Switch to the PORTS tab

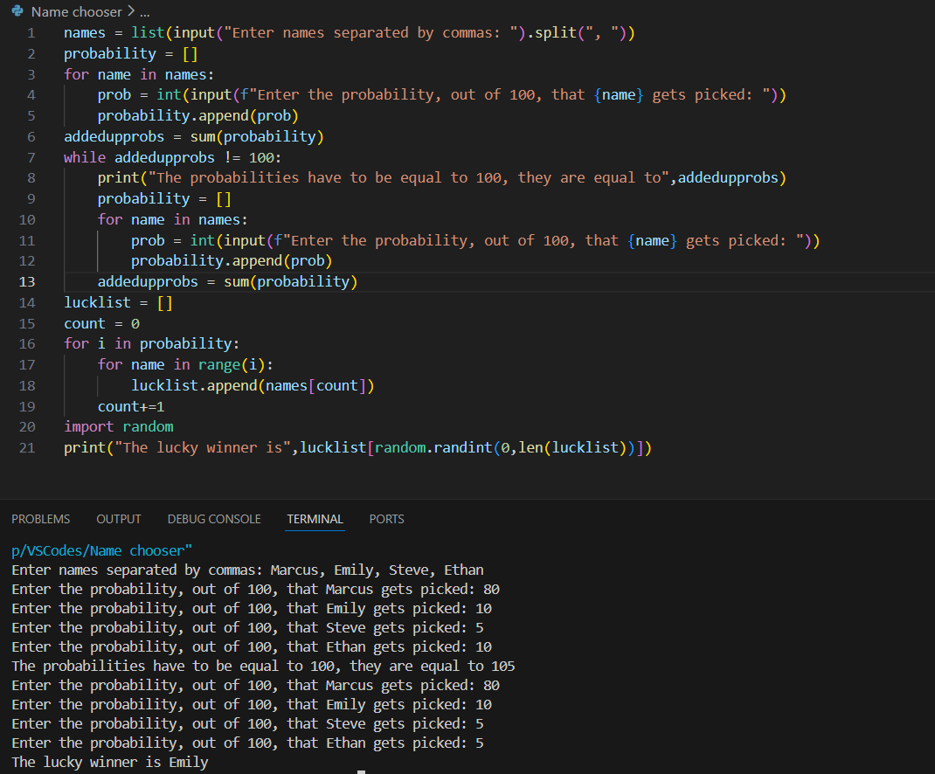click(x=386, y=519)
